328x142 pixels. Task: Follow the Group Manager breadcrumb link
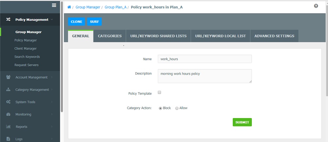(88, 7)
